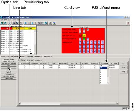134x111 pixels.
Task: Switch to the Maintenance tab
Action: tap(38, 56)
